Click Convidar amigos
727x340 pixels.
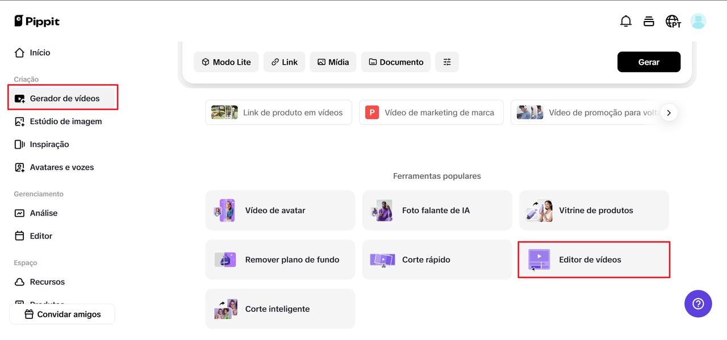(x=62, y=313)
